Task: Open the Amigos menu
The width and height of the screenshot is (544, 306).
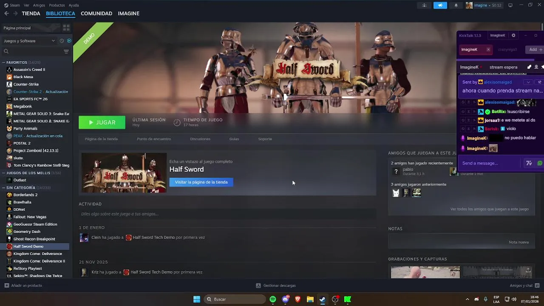Action: click(39, 6)
